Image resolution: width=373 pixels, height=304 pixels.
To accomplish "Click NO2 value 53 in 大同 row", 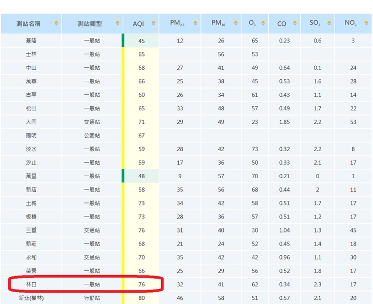I will [353, 122].
